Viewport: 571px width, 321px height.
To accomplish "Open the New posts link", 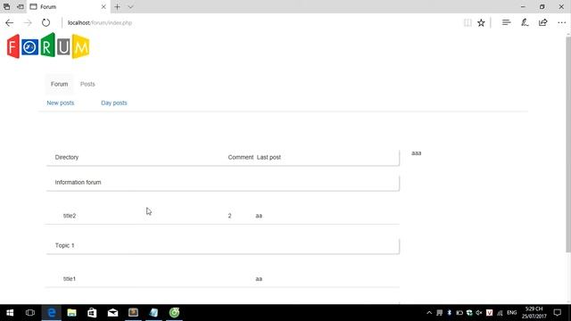I will pyautogui.click(x=61, y=103).
